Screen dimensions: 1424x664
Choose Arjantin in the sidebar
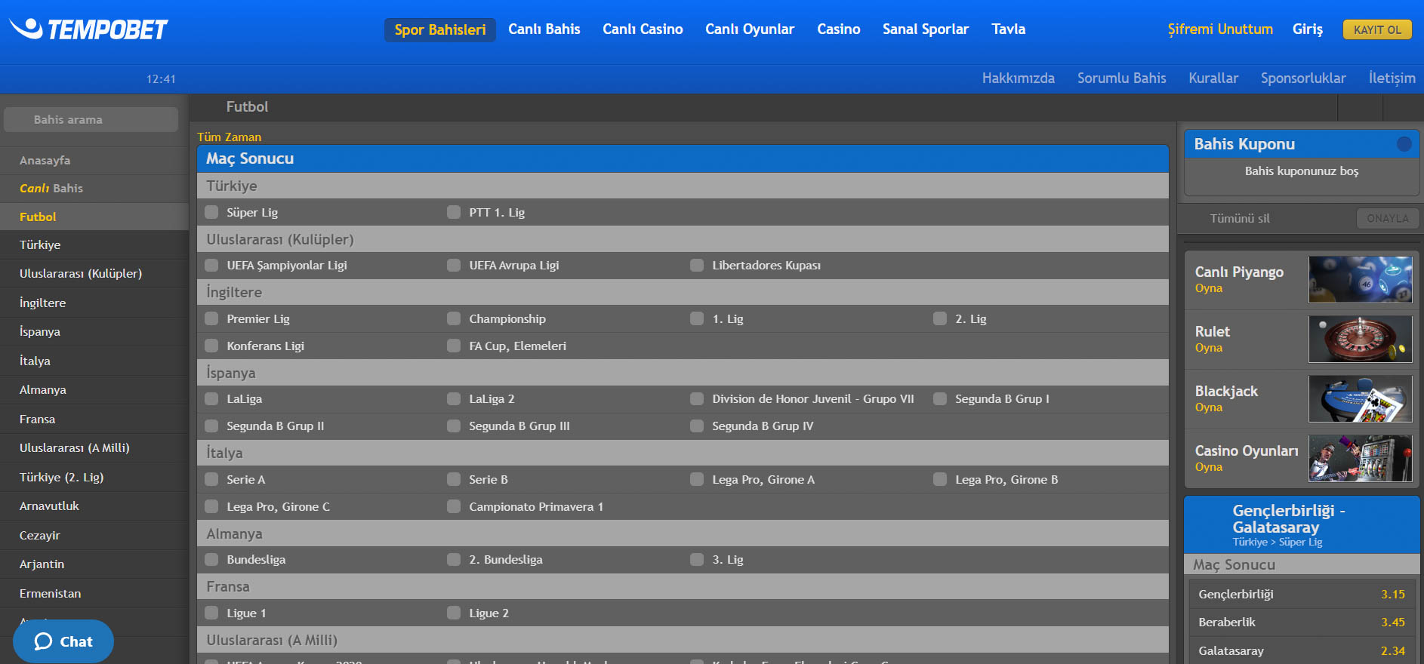94,564
